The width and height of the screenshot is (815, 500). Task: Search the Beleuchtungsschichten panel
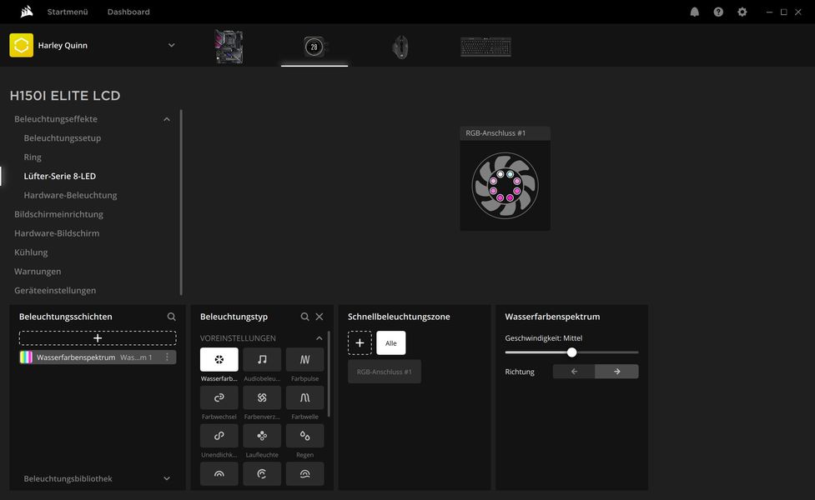[172, 317]
